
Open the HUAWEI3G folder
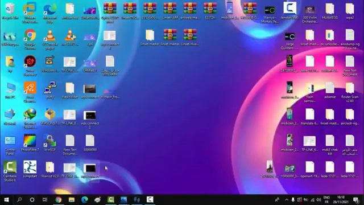[x=330, y=11]
